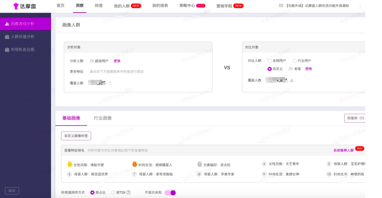The width and height of the screenshot is (382, 198).
Task: Switch to the 行业画像 tab
Action: coord(103,118)
